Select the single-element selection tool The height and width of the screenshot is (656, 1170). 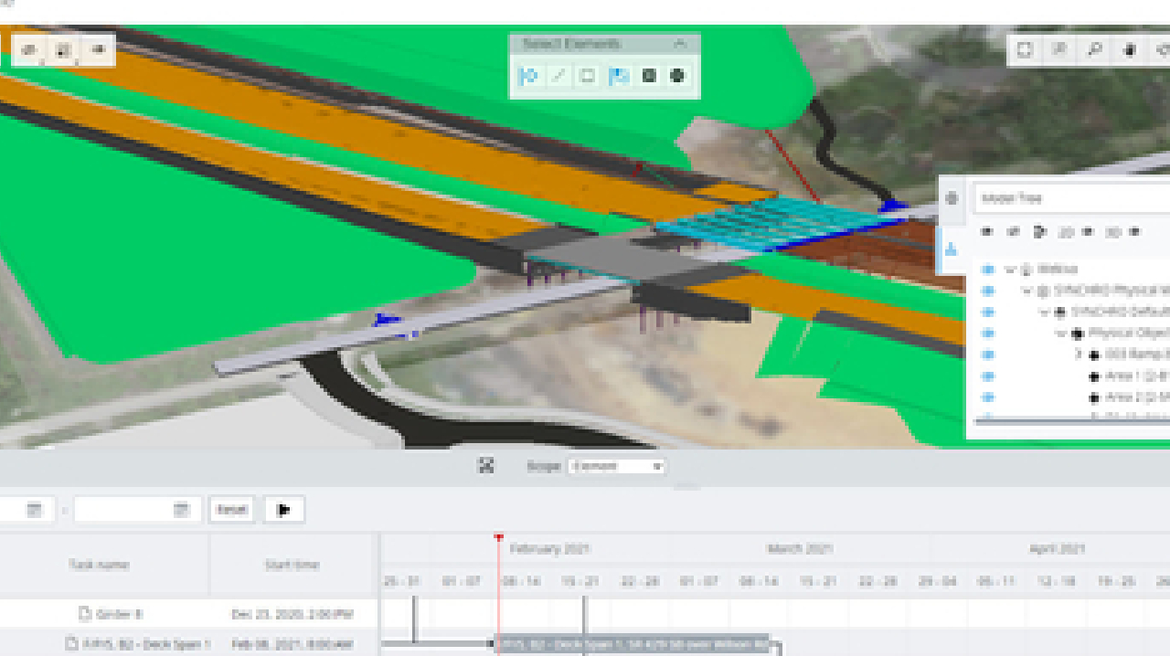(528, 75)
